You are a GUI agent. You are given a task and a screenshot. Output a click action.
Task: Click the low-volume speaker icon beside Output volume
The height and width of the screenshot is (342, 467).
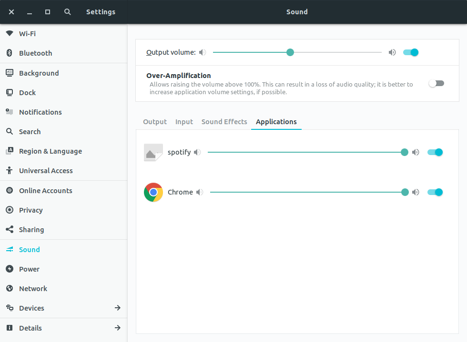pos(203,52)
